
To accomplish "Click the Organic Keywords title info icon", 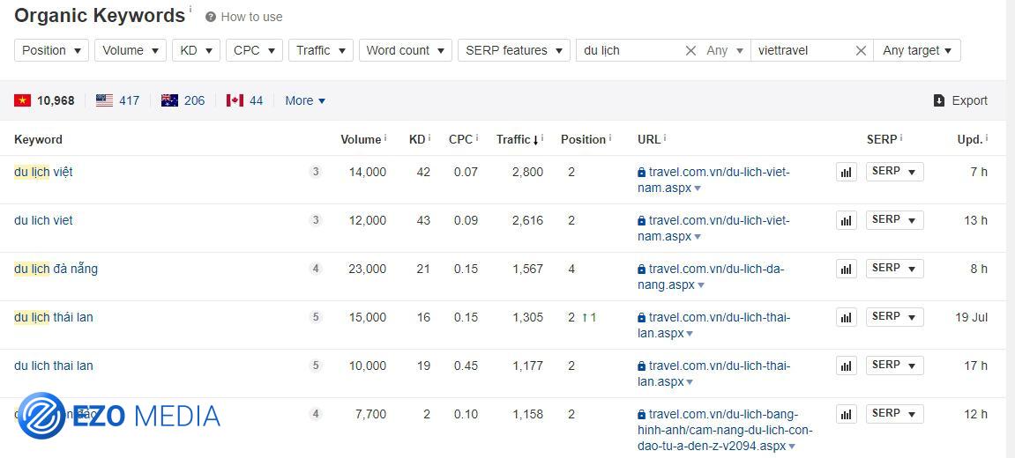I will (x=190, y=10).
